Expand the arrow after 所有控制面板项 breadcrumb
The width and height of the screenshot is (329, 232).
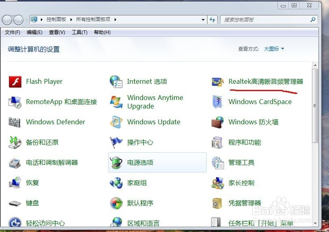[x=115, y=20]
